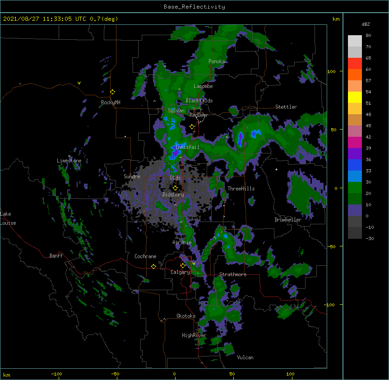Screen dimensions: 389x380
Task: Click the white asterisk above Limestone label
Action: pos(69,156)
